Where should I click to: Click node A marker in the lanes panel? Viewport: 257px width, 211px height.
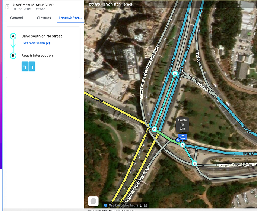click(13, 36)
